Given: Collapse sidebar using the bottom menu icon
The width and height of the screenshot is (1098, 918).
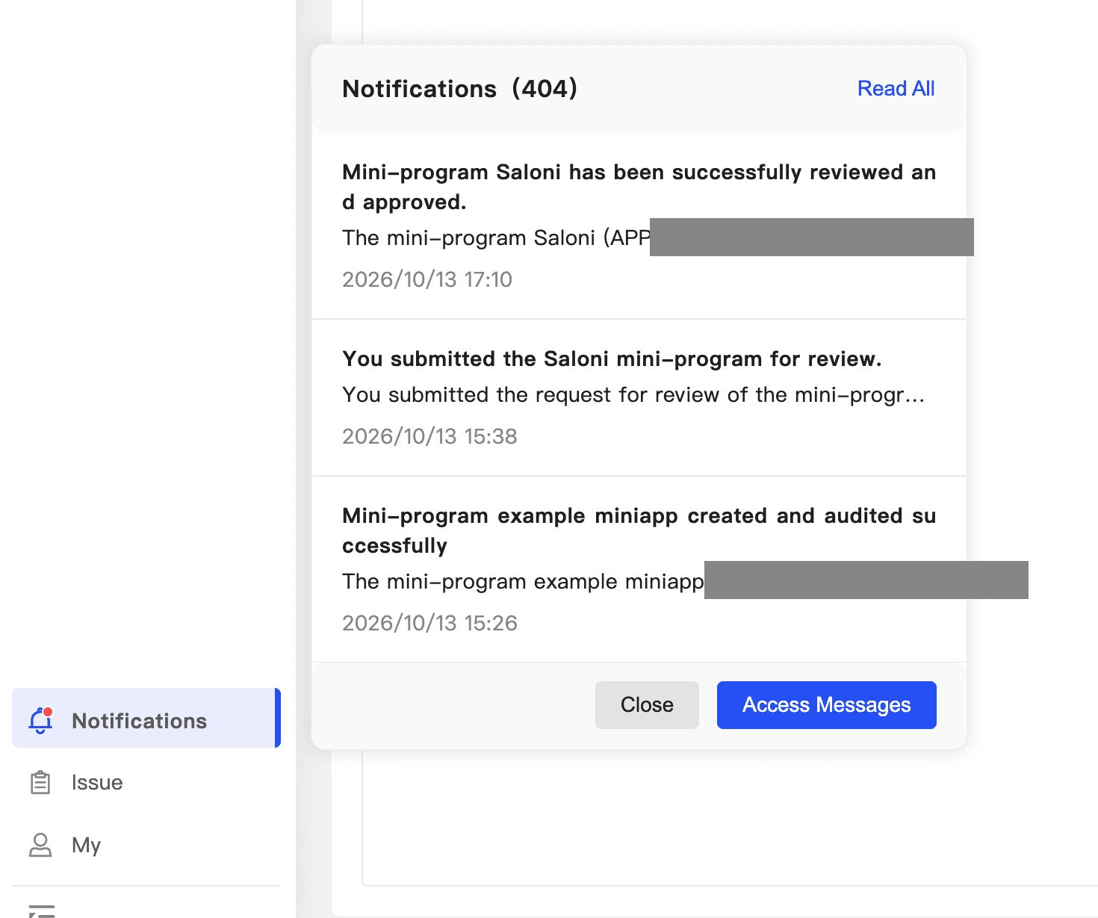Looking at the screenshot, I should coord(42,911).
